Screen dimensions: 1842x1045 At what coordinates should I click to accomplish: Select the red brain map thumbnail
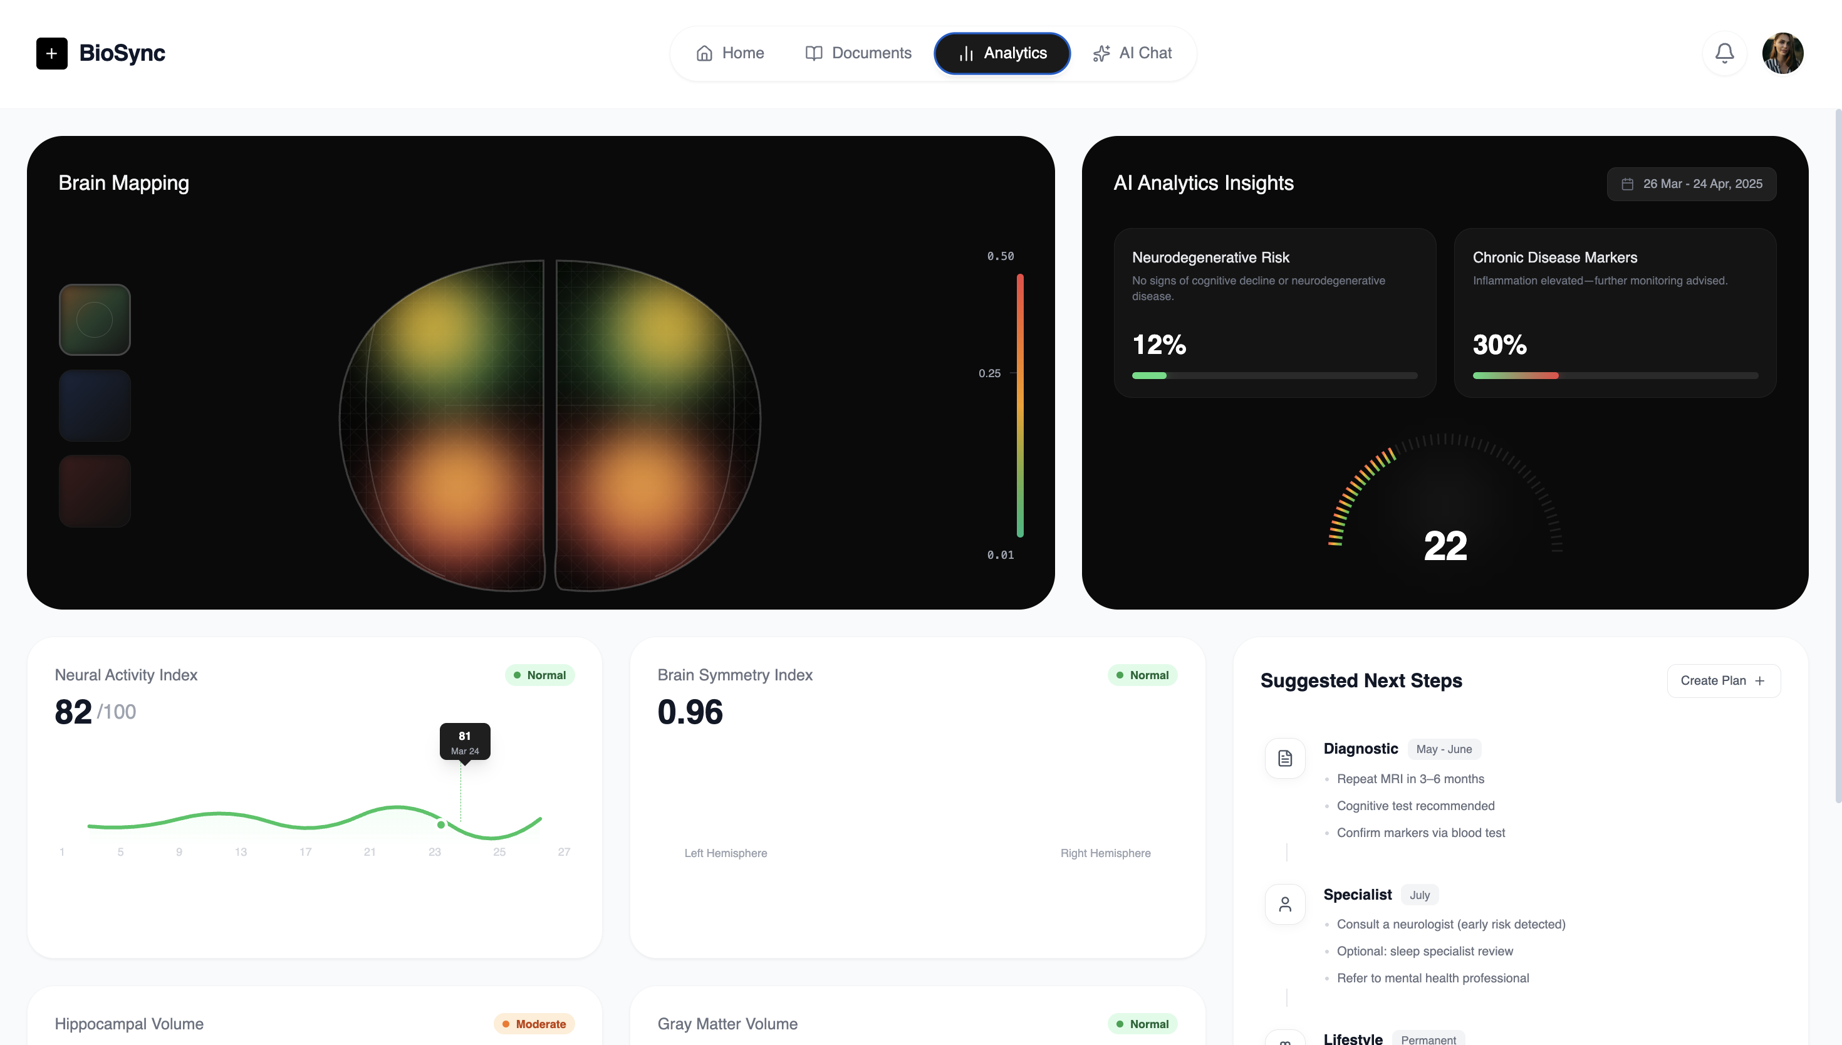[x=95, y=490]
